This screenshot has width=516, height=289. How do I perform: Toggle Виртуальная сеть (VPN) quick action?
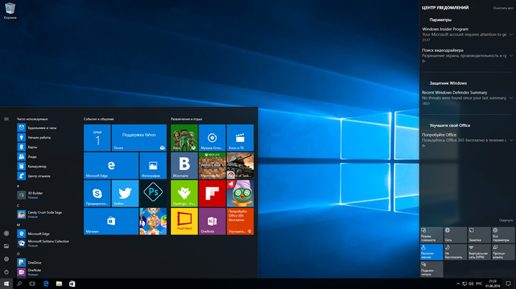(479, 252)
